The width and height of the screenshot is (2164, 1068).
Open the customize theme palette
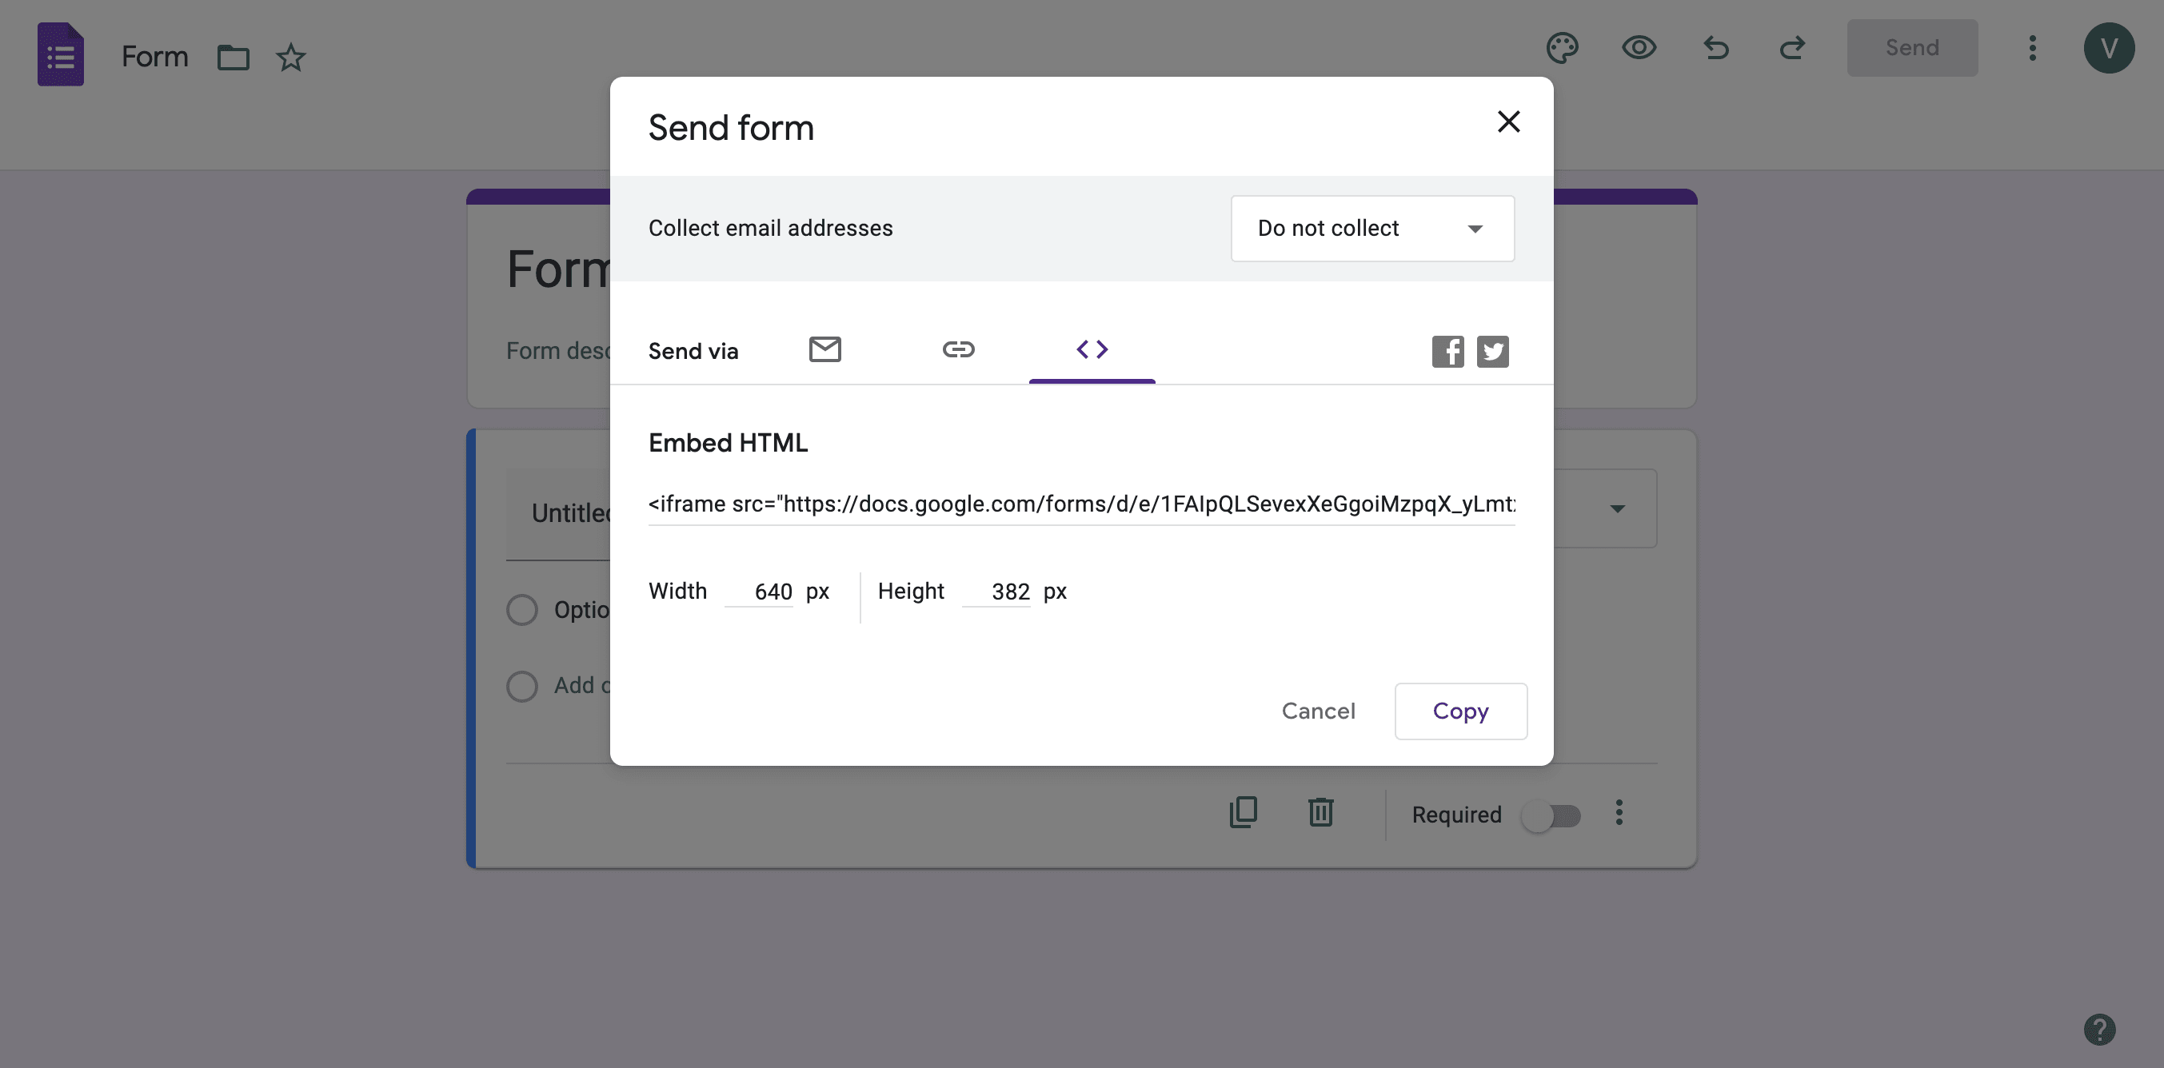1562,48
